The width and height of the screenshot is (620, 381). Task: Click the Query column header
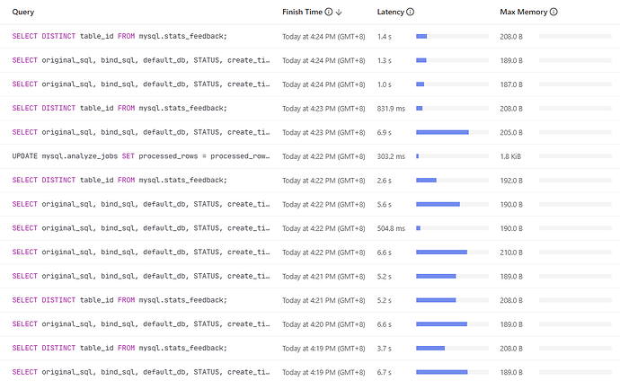pyautogui.click(x=22, y=13)
